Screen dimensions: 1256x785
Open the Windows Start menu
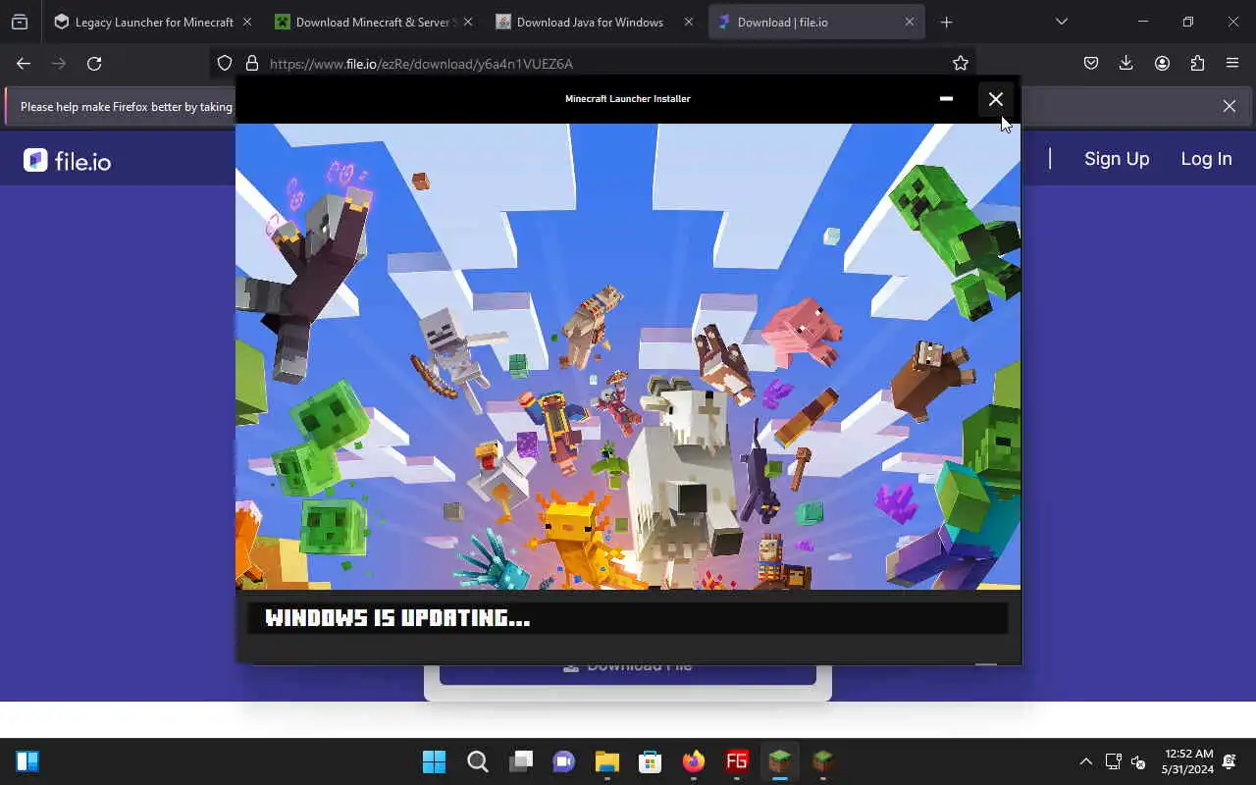click(x=434, y=761)
